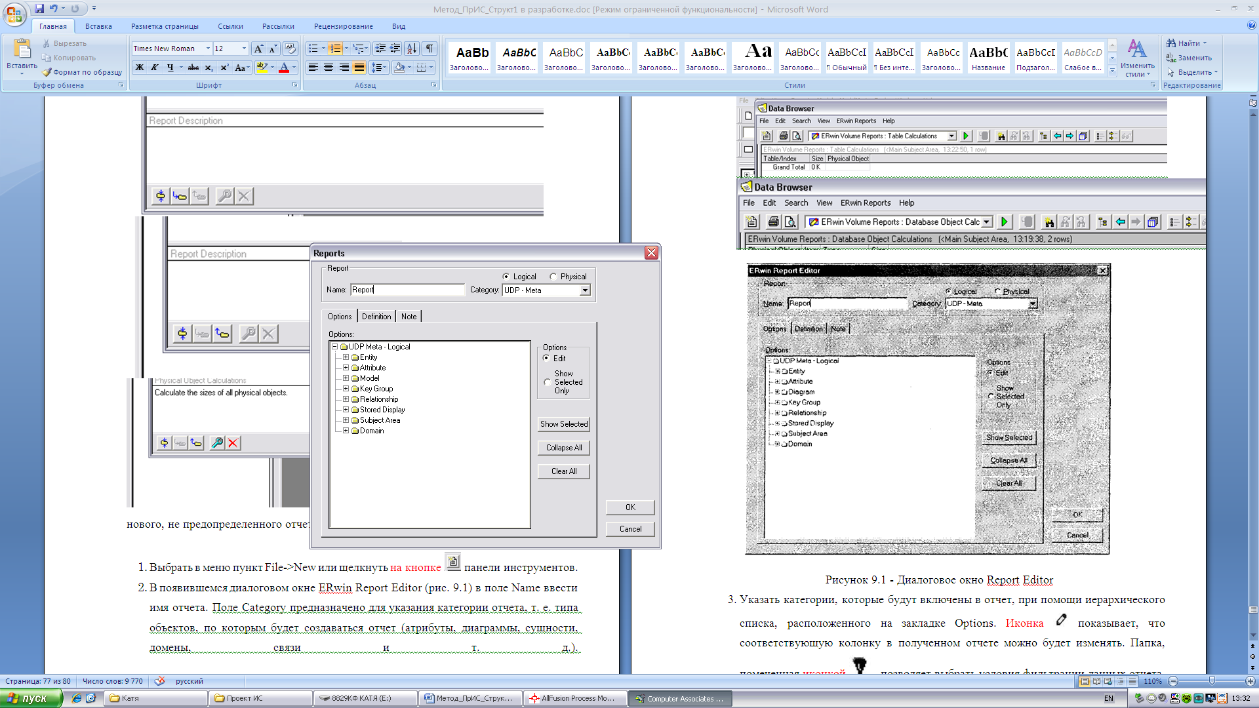Confirm Reports dialog with OK
Screen dimensions: 1259x708
[630, 507]
